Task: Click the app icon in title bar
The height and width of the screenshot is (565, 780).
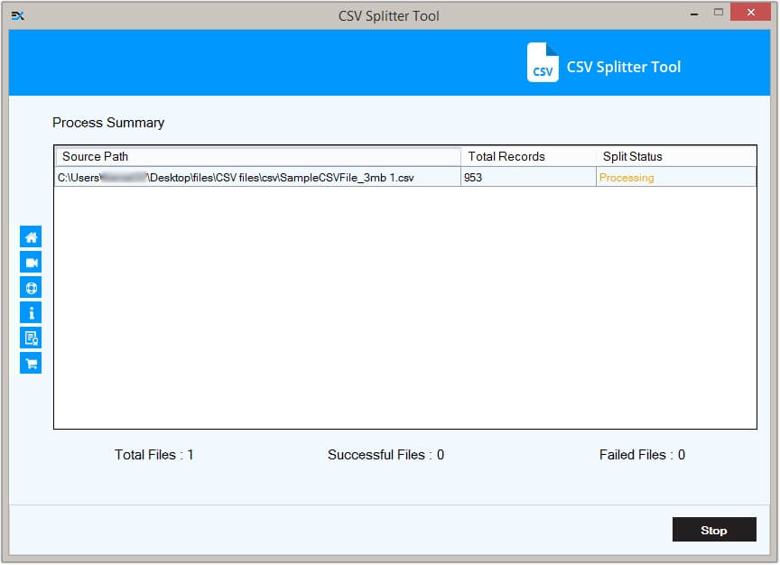Action: coord(16,15)
